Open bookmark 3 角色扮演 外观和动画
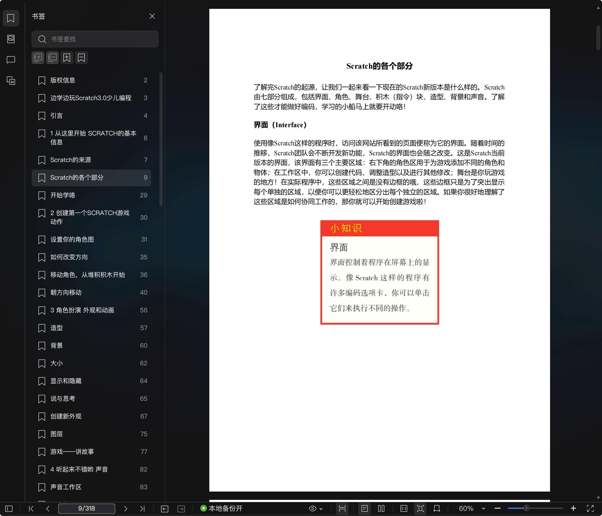Image resolution: width=602 pixels, height=516 pixels. (91, 311)
